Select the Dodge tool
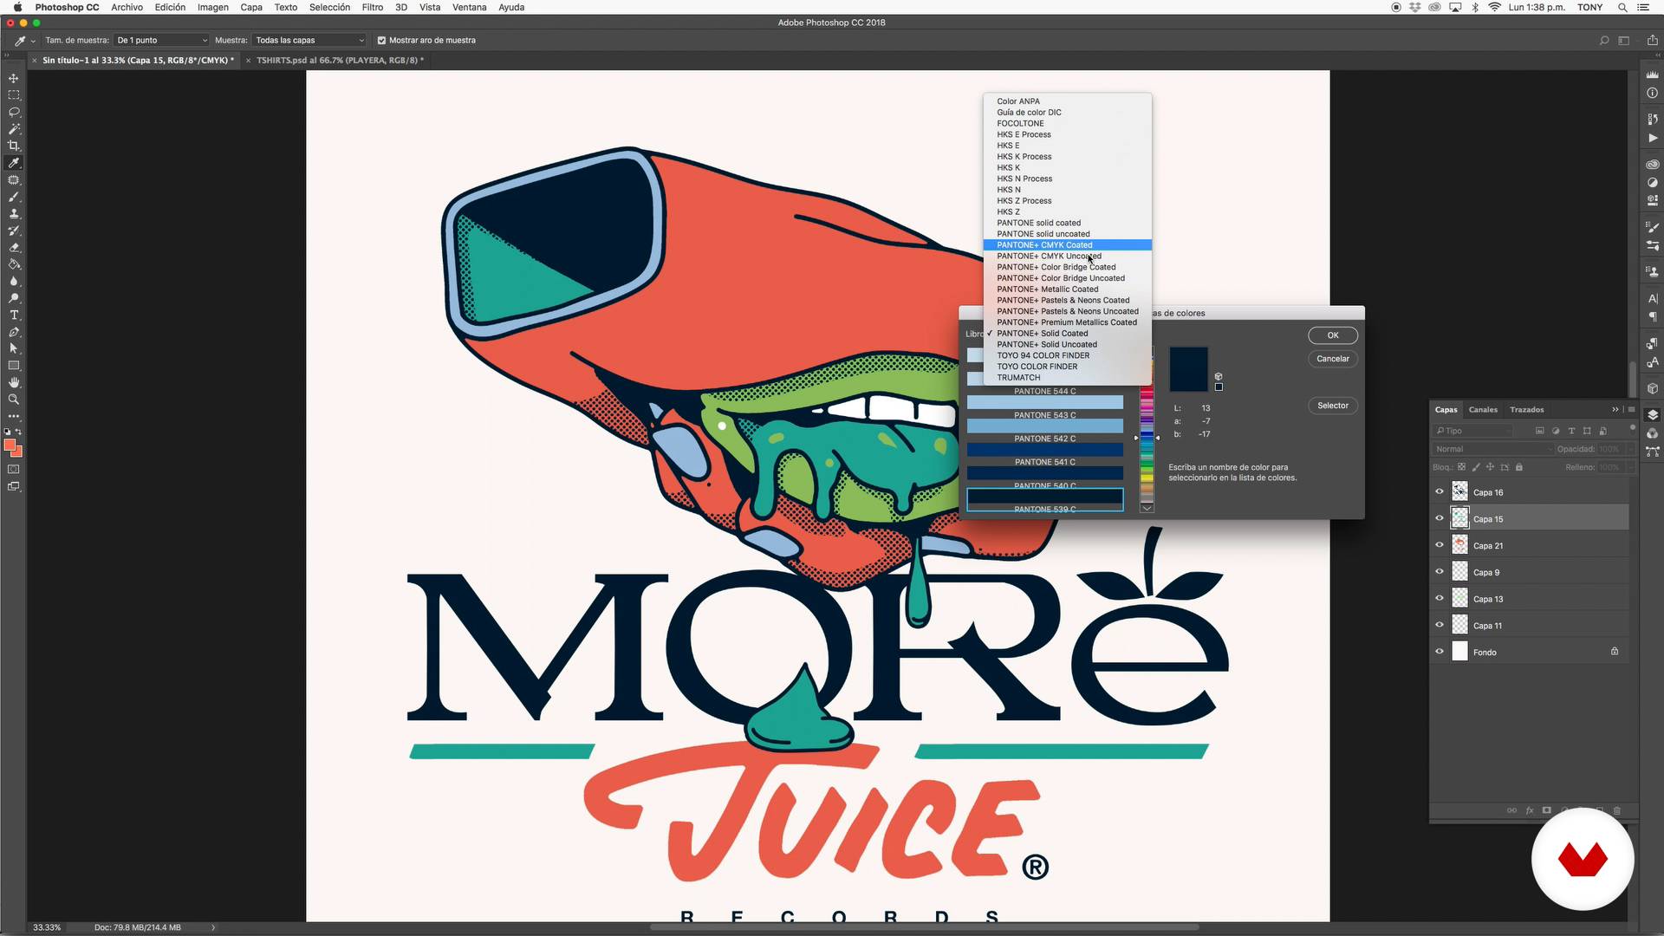The image size is (1664, 936). [x=14, y=298]
